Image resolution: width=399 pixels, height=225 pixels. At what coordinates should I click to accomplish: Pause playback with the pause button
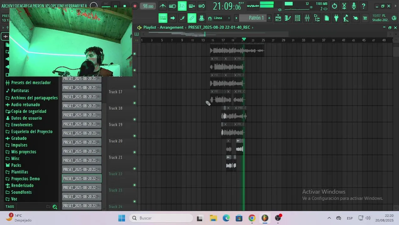coord(115,6)
